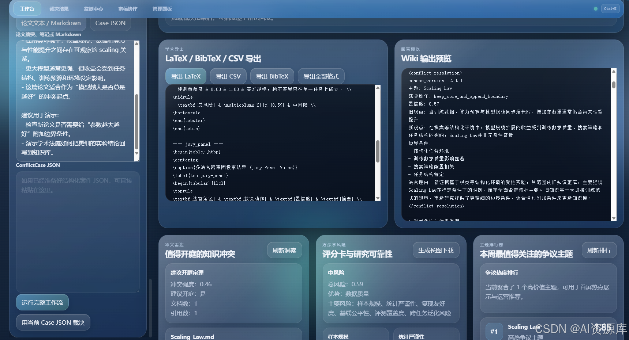629x340 pixels.
Task: Switch to the 工作台 tab
Action: [x=27, y=9]
